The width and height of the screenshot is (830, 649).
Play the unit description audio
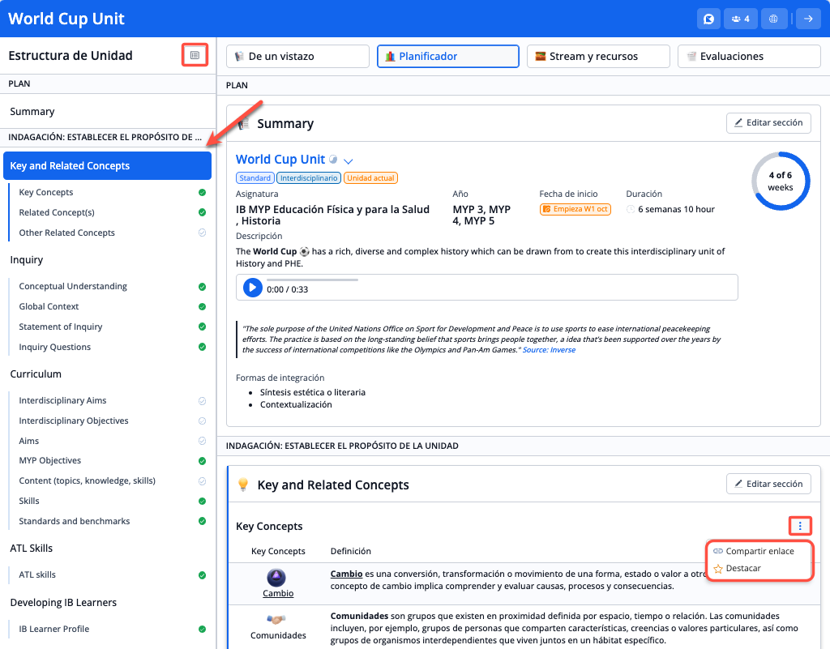pyautogui.click(x=253, y=288)
